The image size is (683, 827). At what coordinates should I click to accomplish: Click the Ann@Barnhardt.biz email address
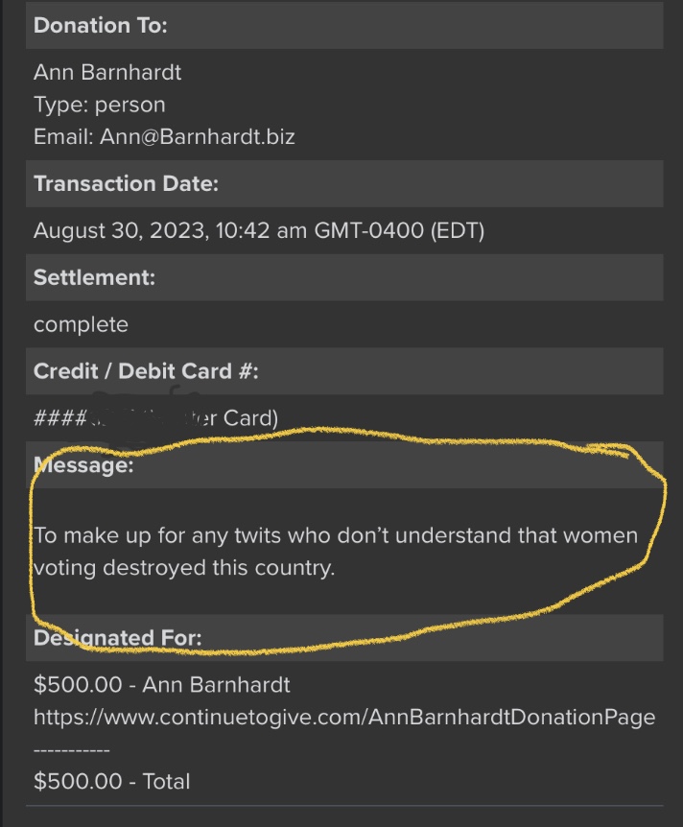point(198,136)
